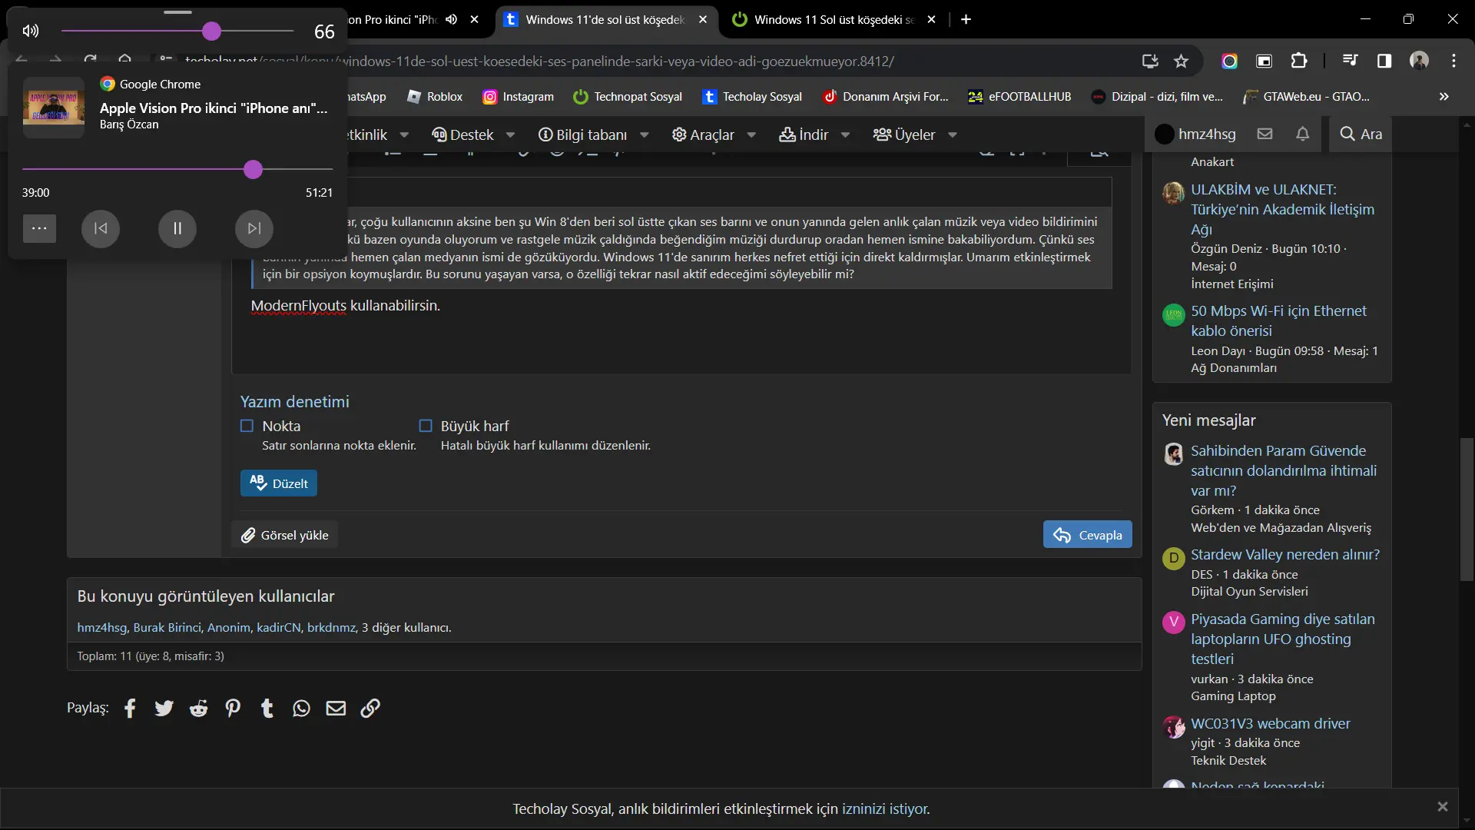1475x830 pixels.
Task: Pause the playing media
Action: click(177, 228)
